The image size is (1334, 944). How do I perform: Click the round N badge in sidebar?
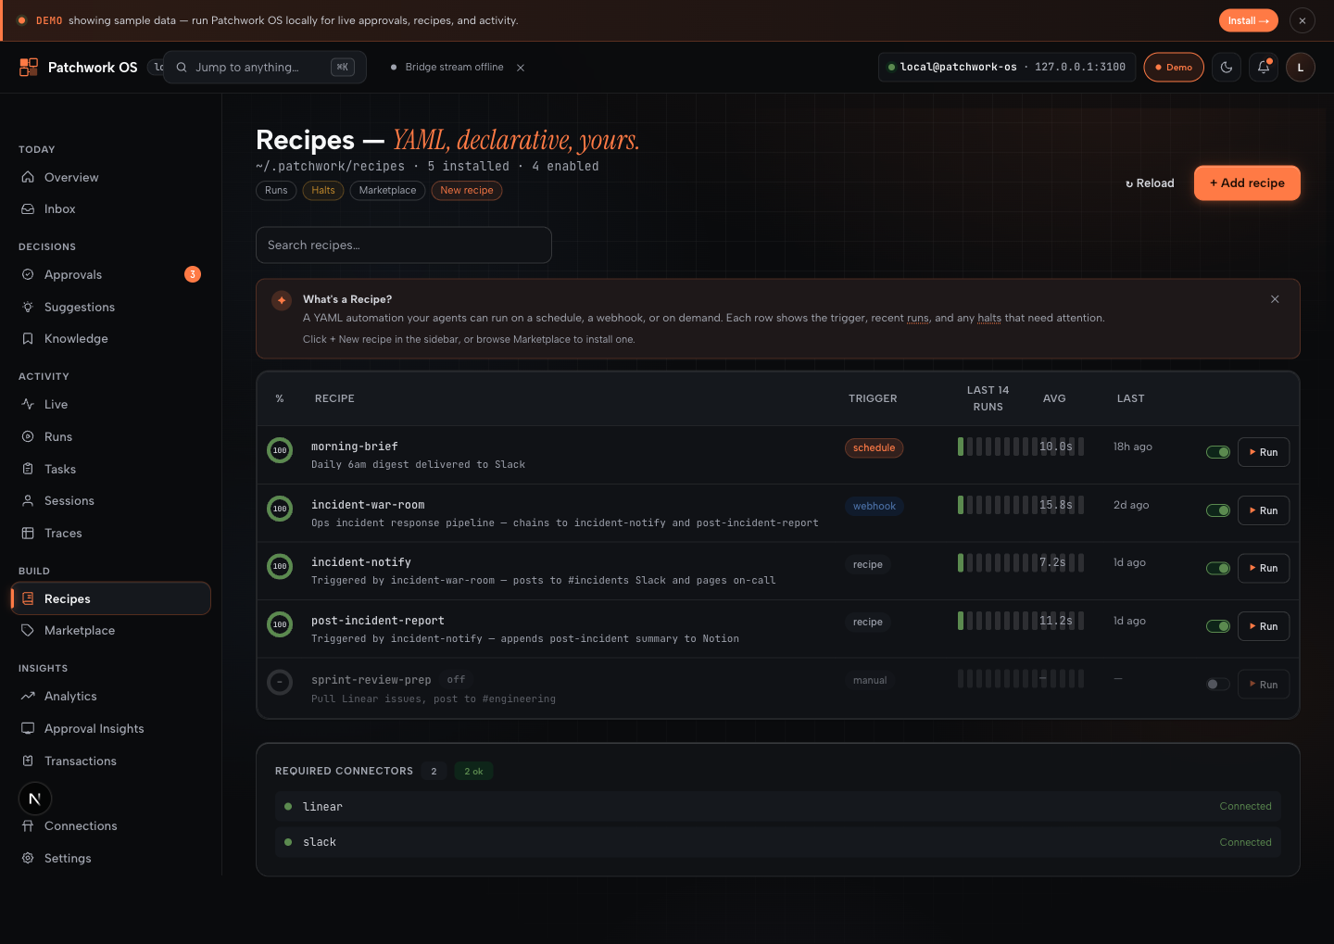(x=35, y=799)
